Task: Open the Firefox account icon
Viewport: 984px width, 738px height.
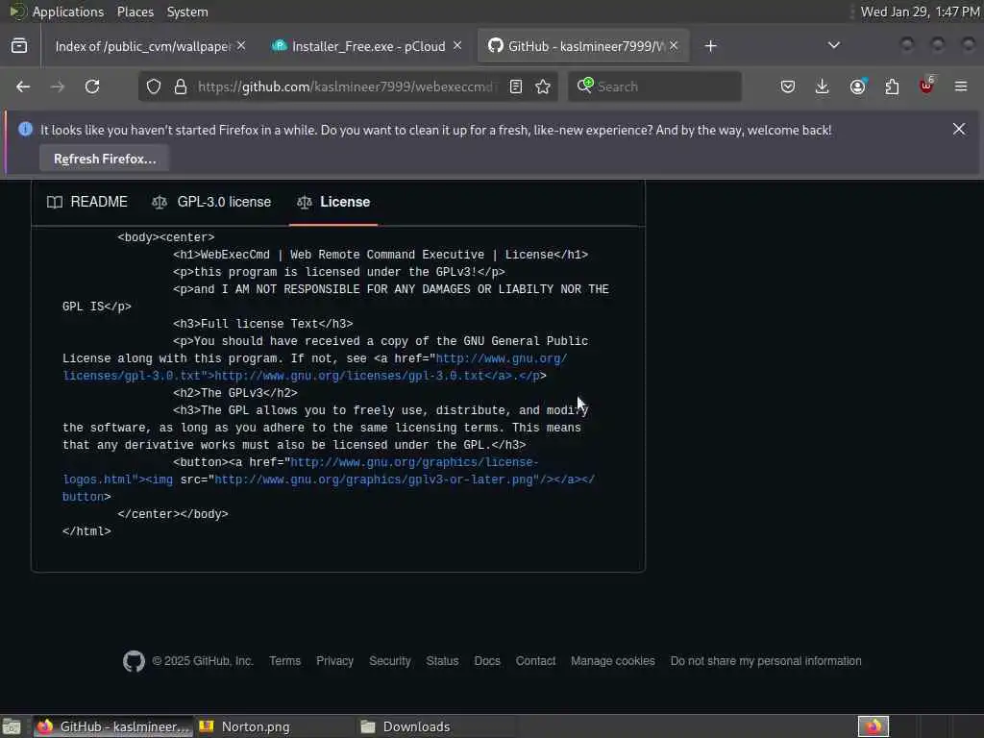Action: (858, 86)
